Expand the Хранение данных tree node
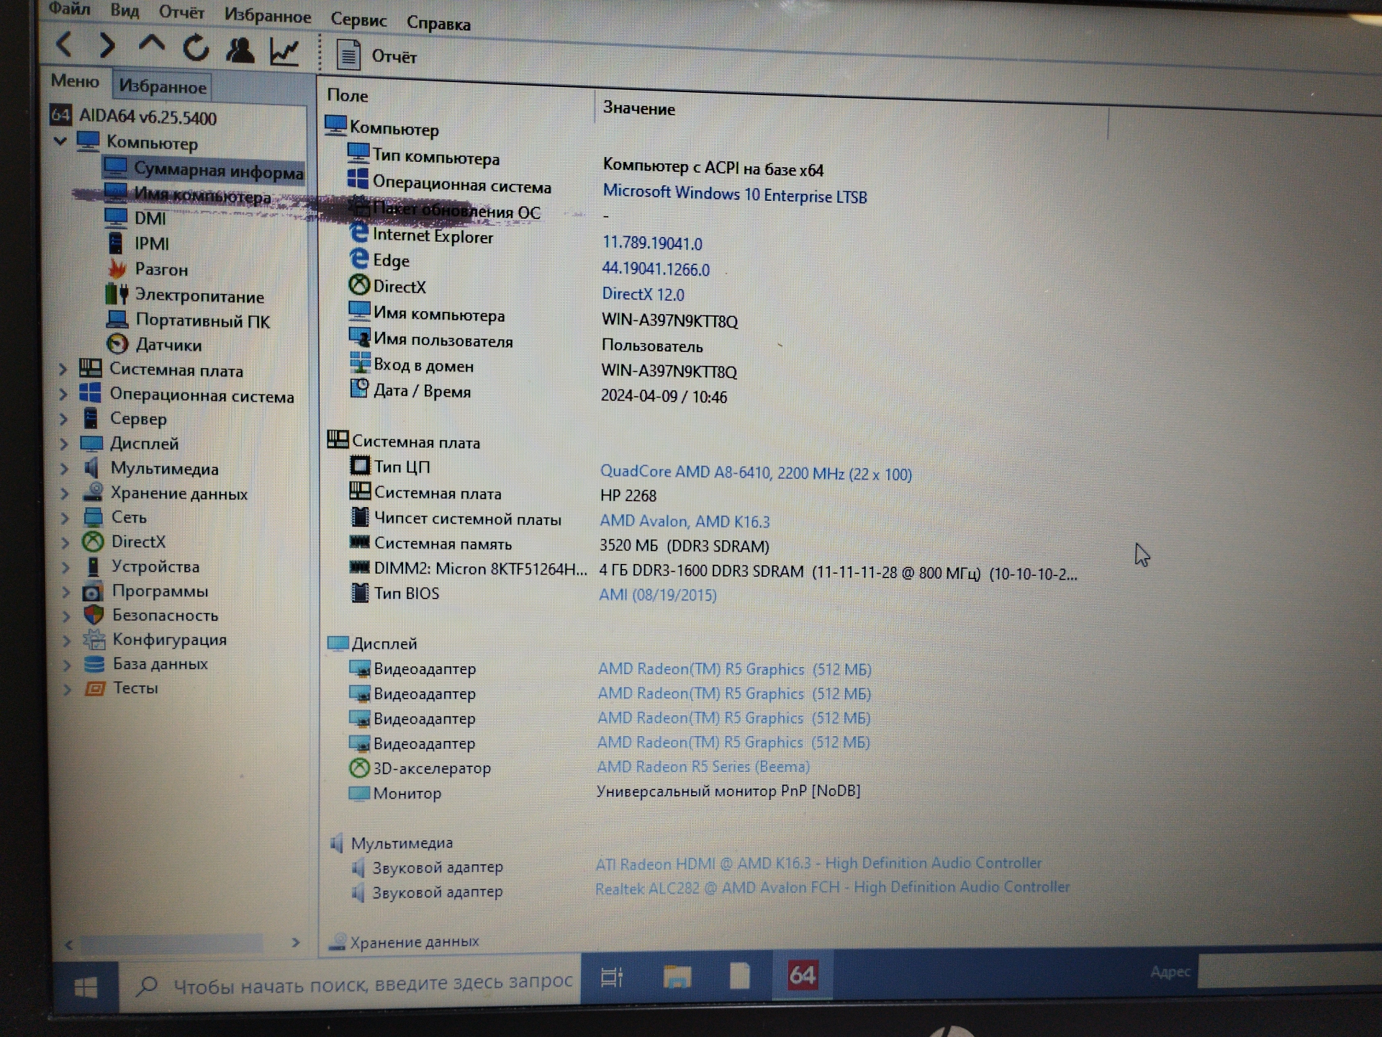Viewport: 1382px width, 1037px height. pyautogui.click(x=65, y=493)
